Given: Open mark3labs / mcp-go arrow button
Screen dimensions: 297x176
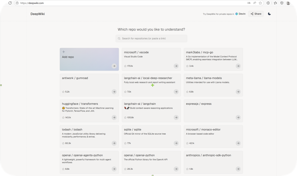Looking at the screenshot, I should 238,66.
